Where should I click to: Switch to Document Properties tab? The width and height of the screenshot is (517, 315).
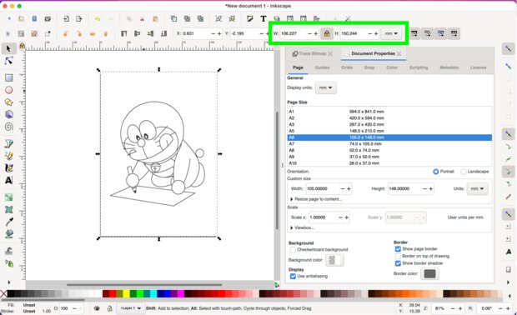pyautogui.click(x=373, y=53)
